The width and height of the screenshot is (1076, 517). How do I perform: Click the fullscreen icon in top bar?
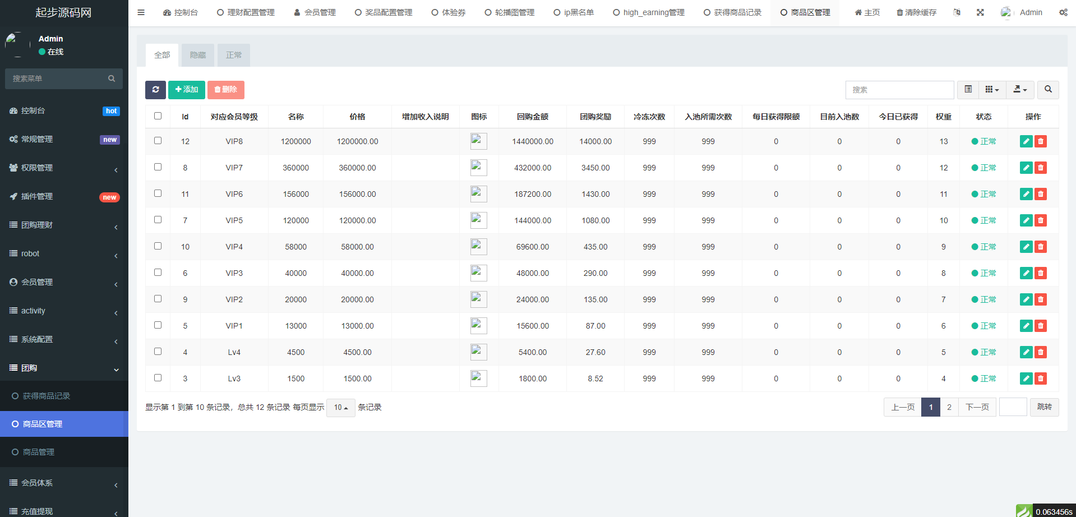(980, 12)
